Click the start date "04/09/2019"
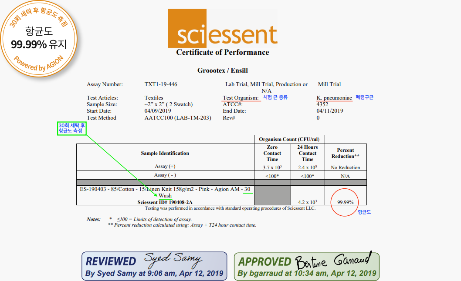Viewport: 461px width, 281px height. click(158, 111)
